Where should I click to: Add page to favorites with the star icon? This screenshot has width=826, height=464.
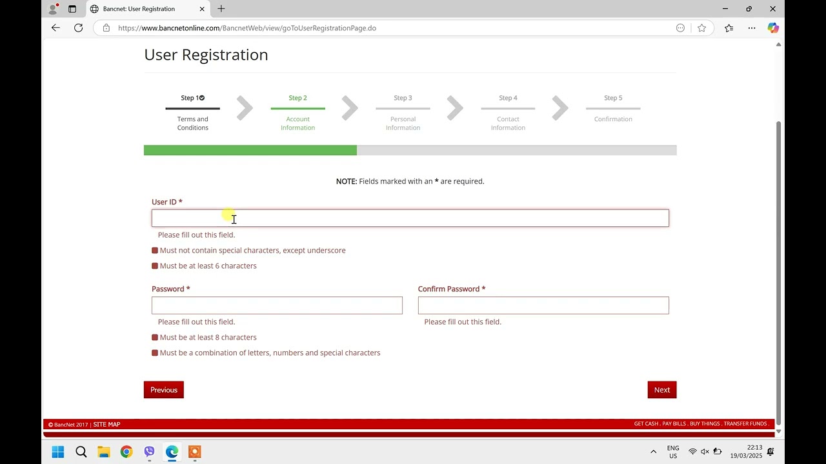point(701,28)
